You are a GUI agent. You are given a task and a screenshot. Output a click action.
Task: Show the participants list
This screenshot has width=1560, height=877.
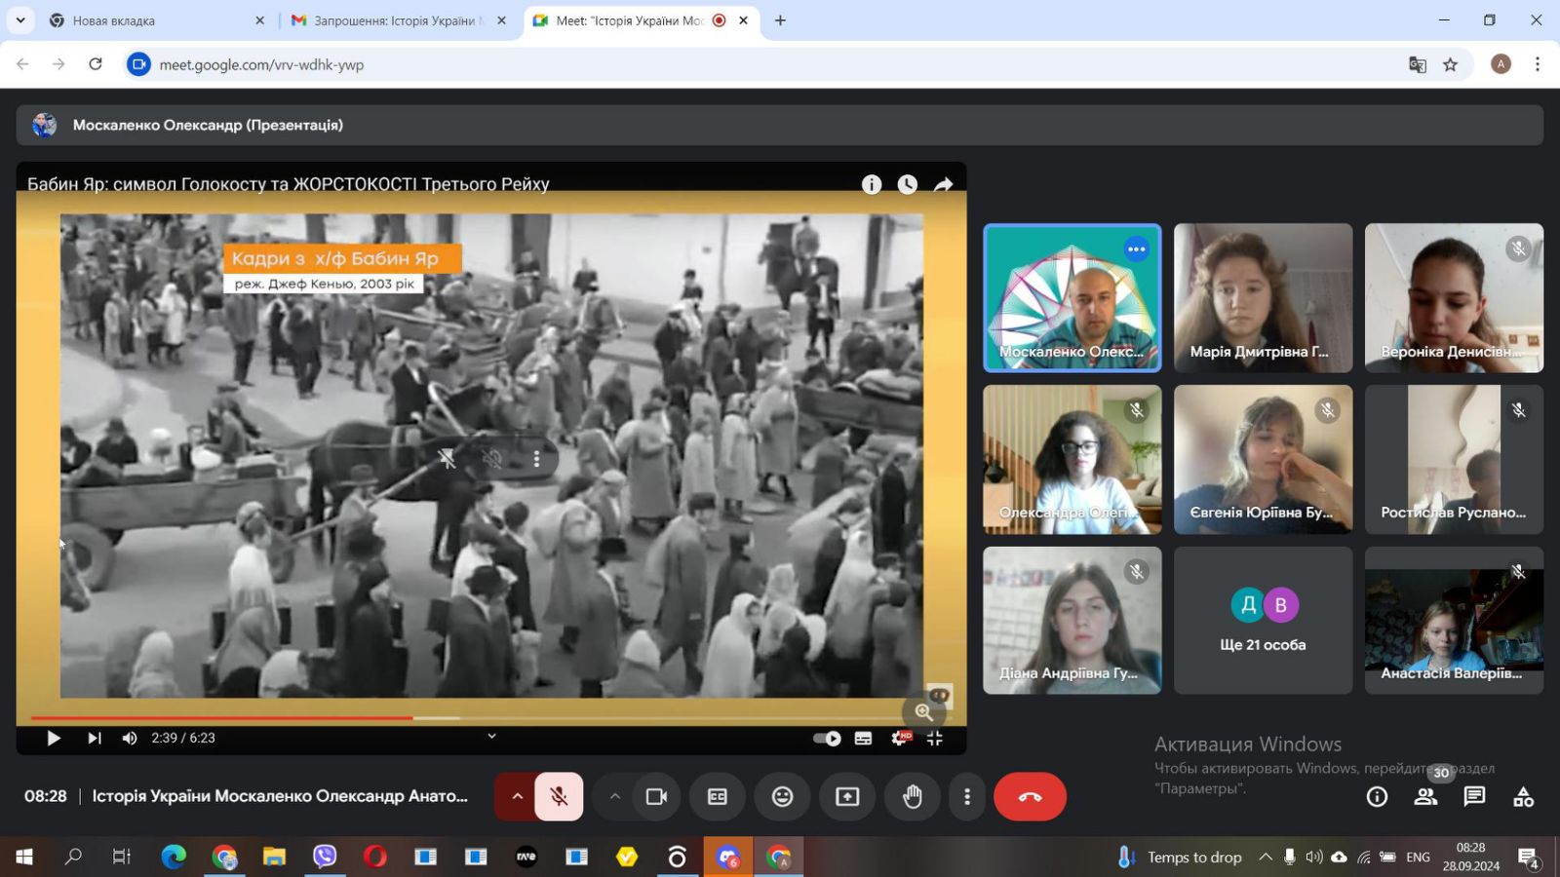click(x=1425, y=797)
